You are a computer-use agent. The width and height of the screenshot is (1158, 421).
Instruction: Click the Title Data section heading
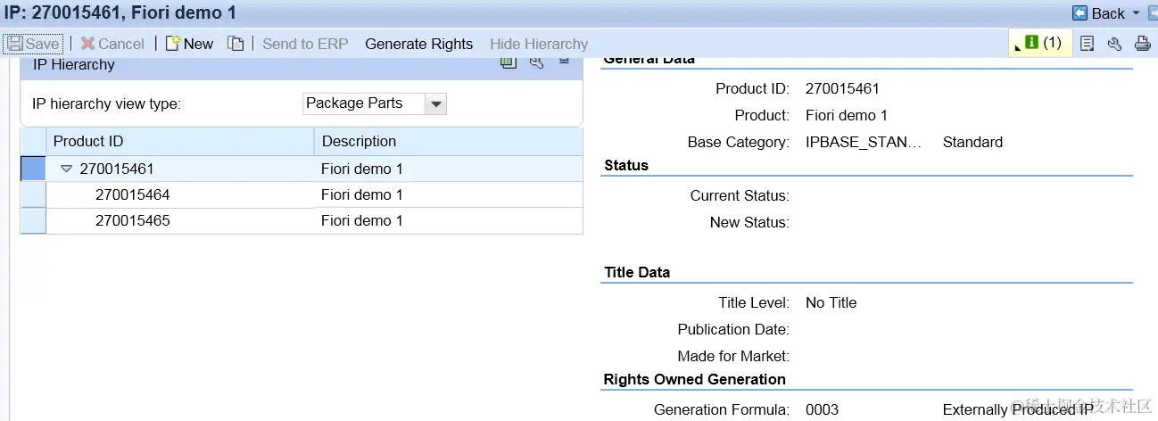637,272
